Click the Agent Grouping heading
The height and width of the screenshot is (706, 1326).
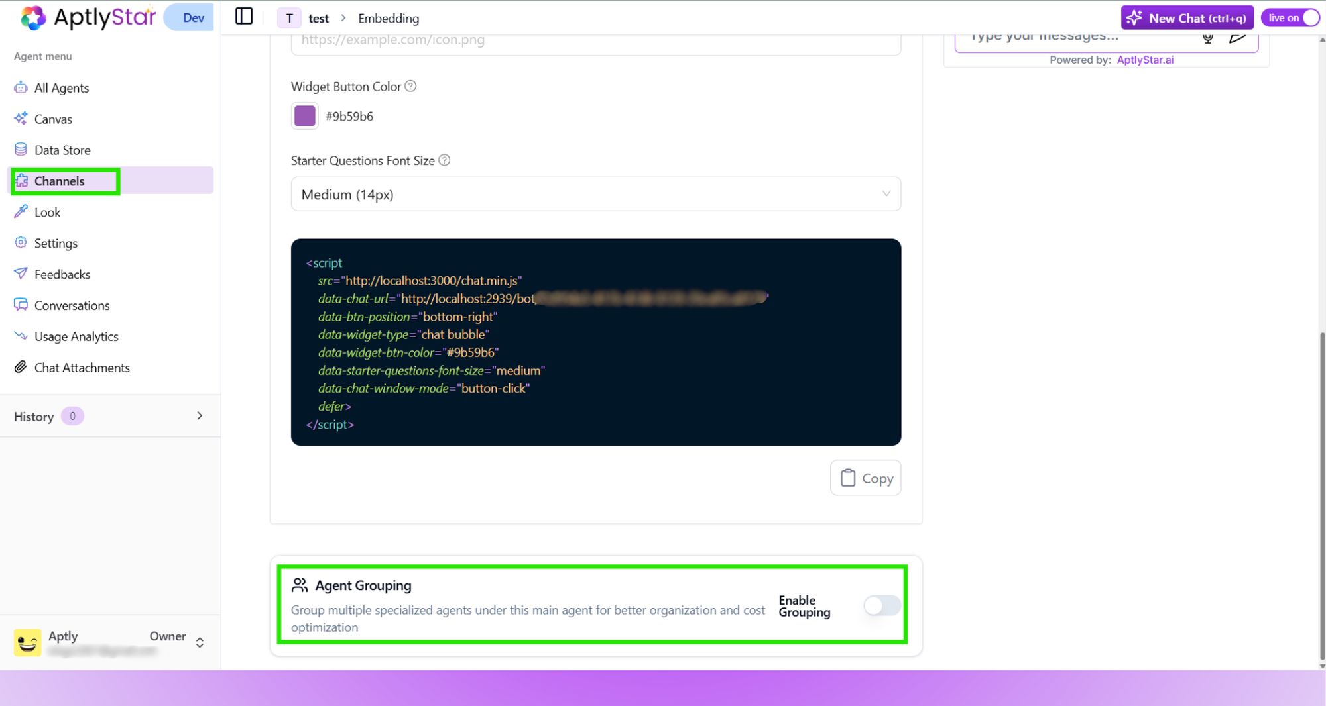pyautogui.click(x=363, y=585)
